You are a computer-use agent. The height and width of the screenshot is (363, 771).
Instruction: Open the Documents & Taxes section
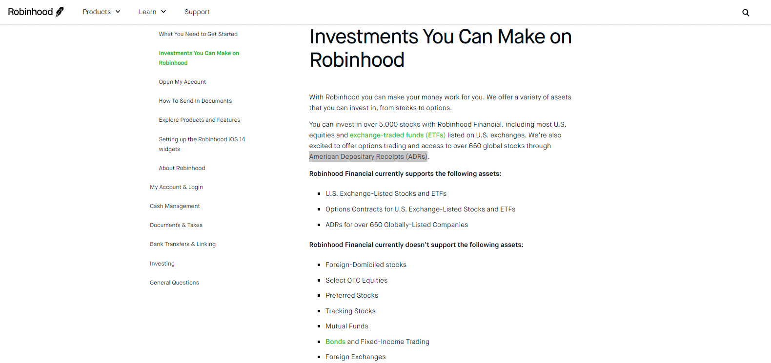[176, 225]
